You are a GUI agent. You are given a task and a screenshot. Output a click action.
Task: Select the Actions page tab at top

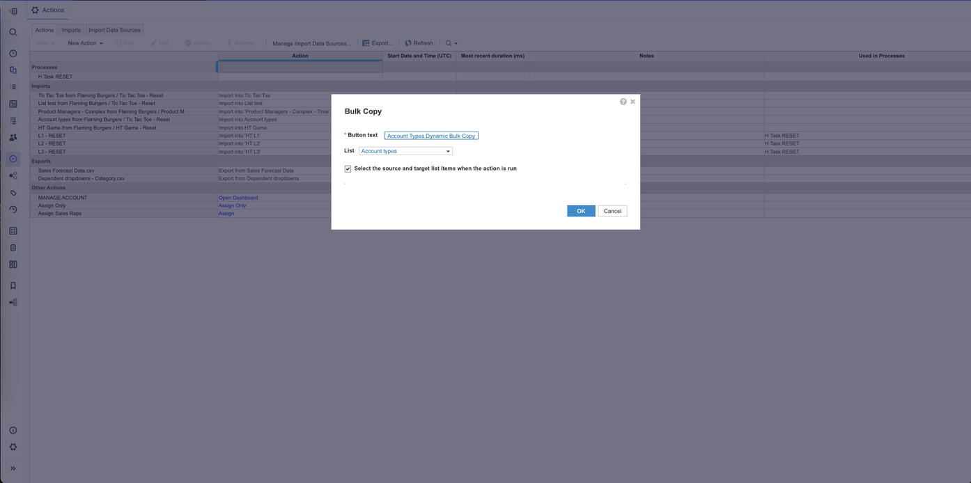(48, 10)
